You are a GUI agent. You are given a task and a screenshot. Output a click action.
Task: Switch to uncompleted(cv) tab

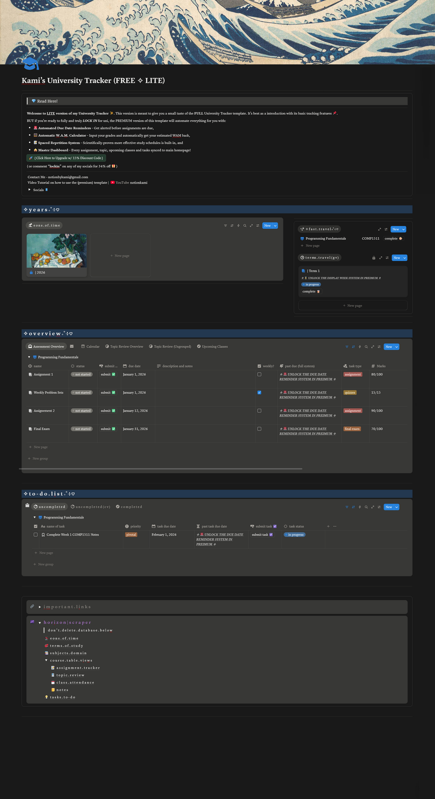[90, 507]
